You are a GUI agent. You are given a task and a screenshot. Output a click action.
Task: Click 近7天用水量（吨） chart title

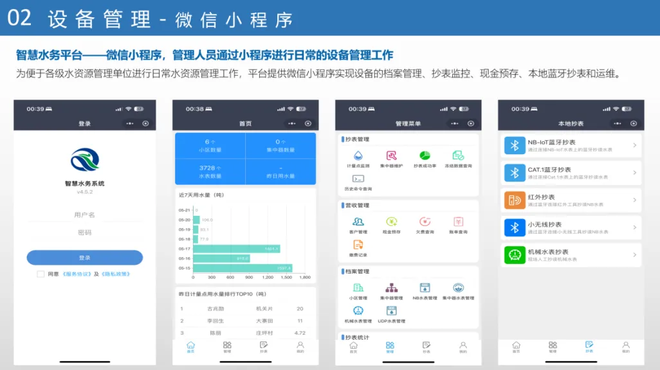[201, 195]
